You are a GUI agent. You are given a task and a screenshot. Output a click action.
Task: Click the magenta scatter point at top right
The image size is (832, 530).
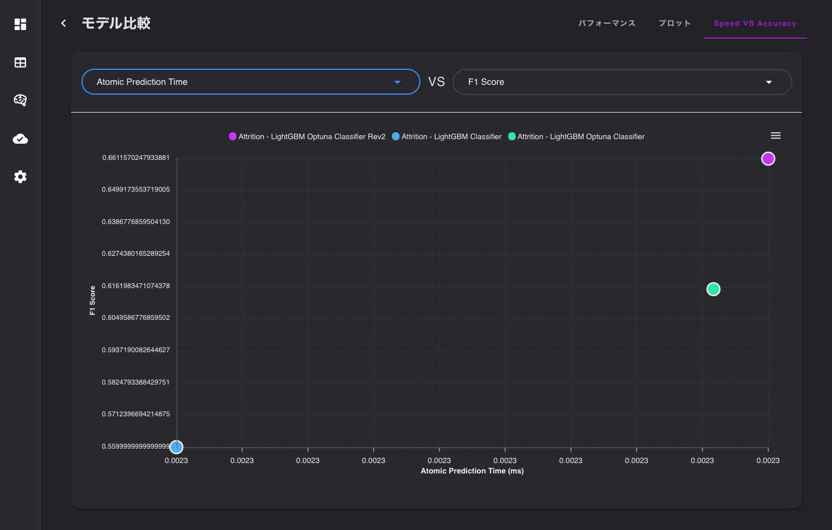768,158
